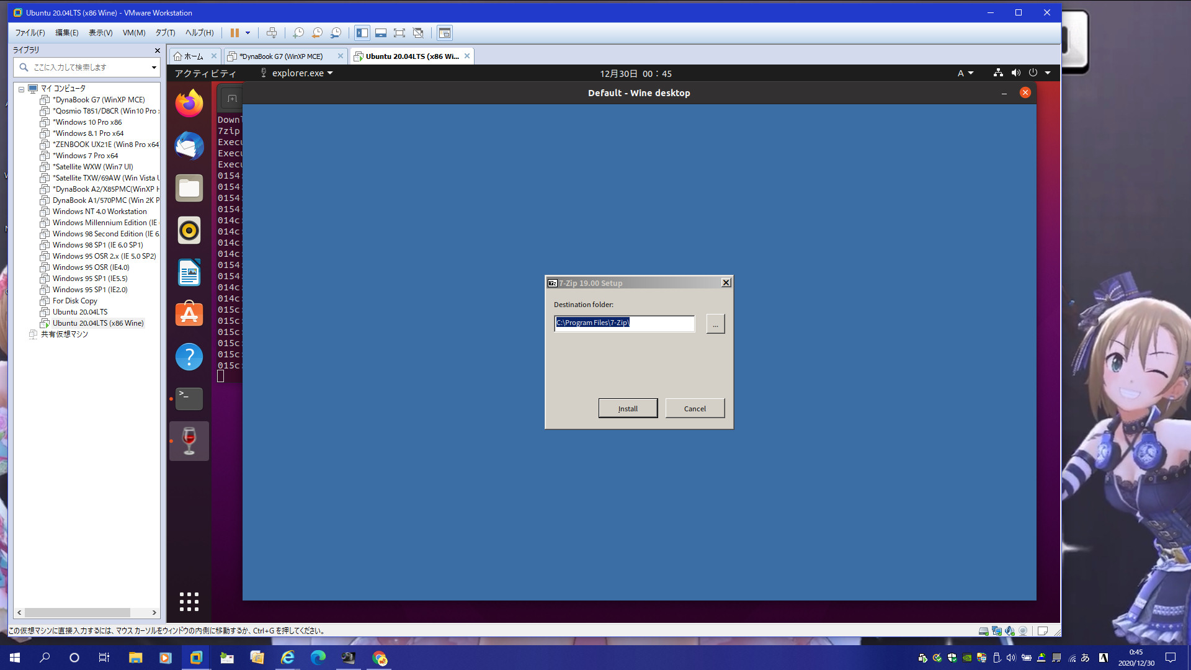Screen dimensions: 1191x670
Task: Send Ctrl+Alt+Del to the VM via toolbar icon
Action: pyautogui.click(x=272, y=33)
